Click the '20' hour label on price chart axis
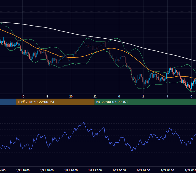 (x=71, y=97)
